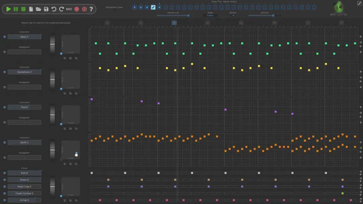
Task: Click the Bass 5 volume wheel
Action: (x=52, y=44)
